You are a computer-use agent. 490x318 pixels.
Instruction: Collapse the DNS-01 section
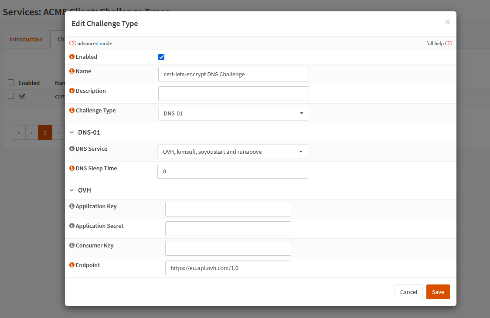pyautogui.click(x=71, y=132)
